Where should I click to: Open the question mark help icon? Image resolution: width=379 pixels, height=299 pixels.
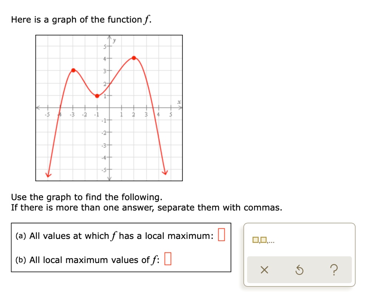click(334, 270)
